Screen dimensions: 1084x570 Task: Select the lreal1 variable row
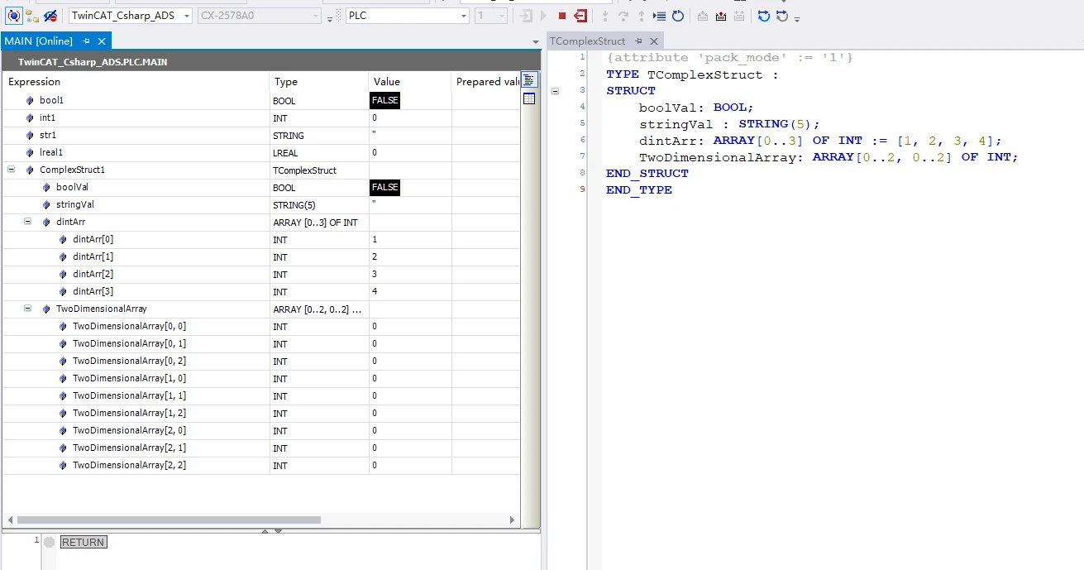pyautogui.click(x=261, y=152)
